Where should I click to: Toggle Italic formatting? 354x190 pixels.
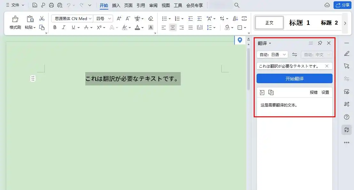tap(64, 27)
